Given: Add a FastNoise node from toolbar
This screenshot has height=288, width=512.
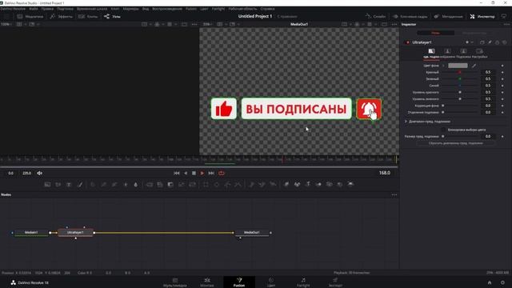Looking at the screenshot, I should tap(58, 185).
